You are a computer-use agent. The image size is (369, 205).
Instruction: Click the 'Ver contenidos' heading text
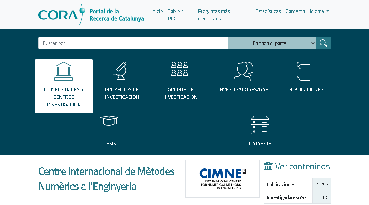coord(302,166)
